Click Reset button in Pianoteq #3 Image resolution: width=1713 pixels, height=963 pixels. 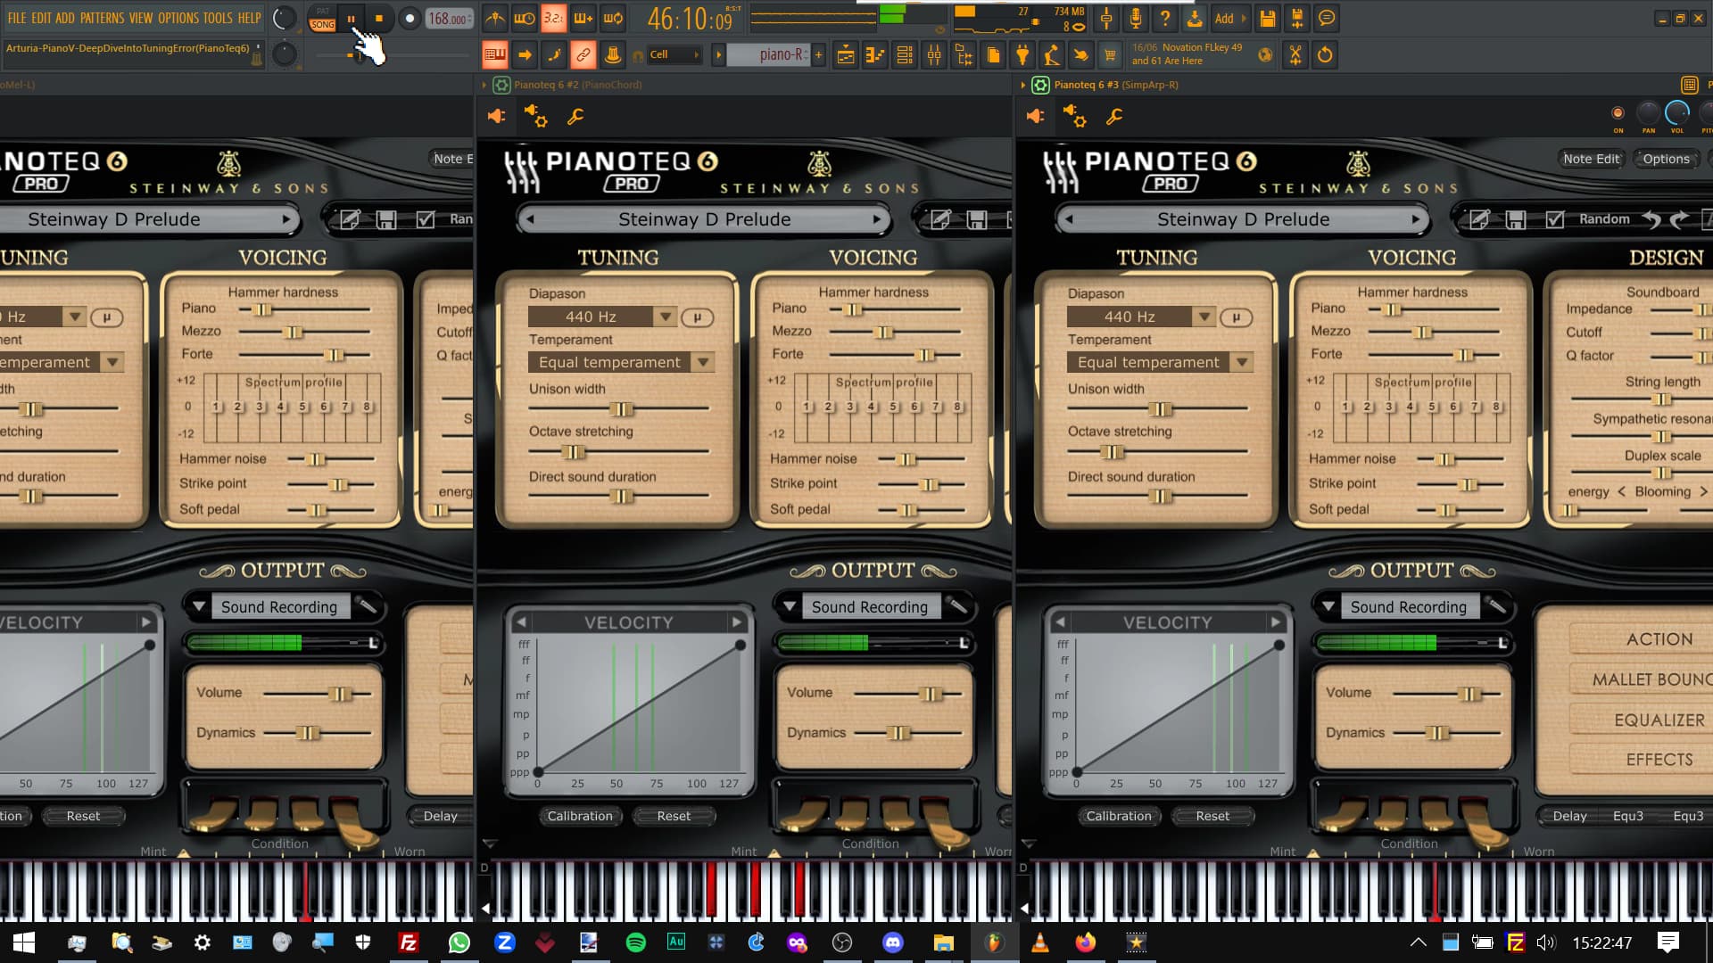pos(1212,816)
